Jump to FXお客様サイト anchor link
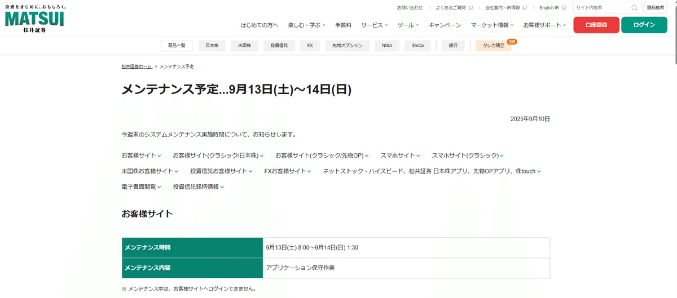The width and height of the screenshot is (677, 298). pos(288,171)
